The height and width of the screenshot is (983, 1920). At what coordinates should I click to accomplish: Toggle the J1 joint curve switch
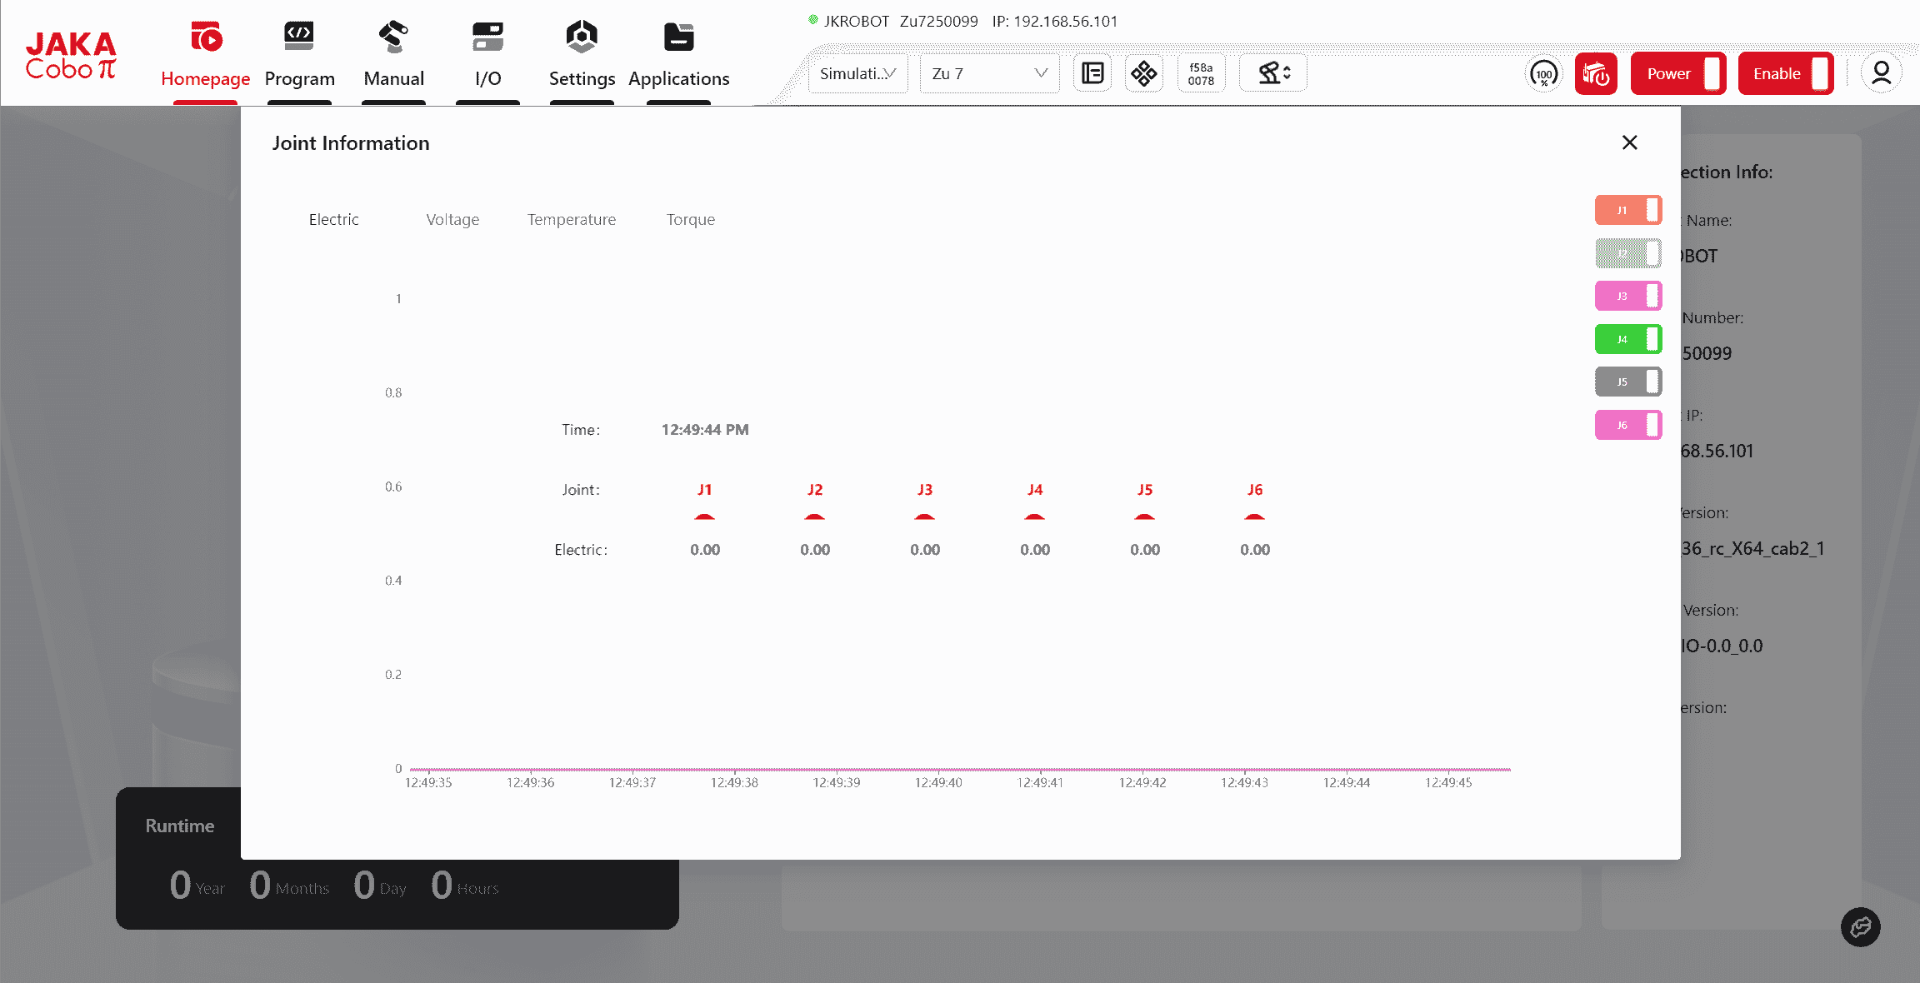coord(1627,210)
